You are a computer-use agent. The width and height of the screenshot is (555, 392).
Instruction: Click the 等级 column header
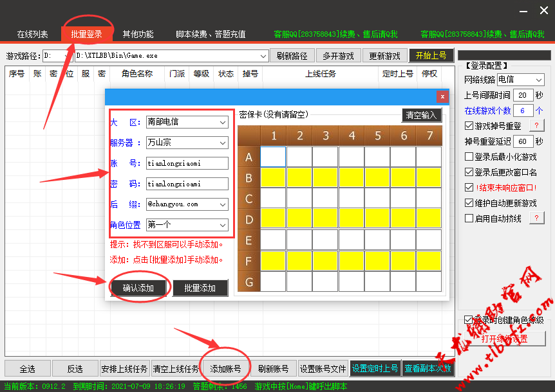pyautogui.click(x=202, y=73)
